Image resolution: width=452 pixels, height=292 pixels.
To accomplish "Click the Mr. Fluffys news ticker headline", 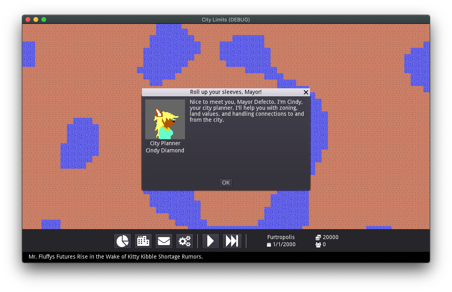I will coord(116,257).
